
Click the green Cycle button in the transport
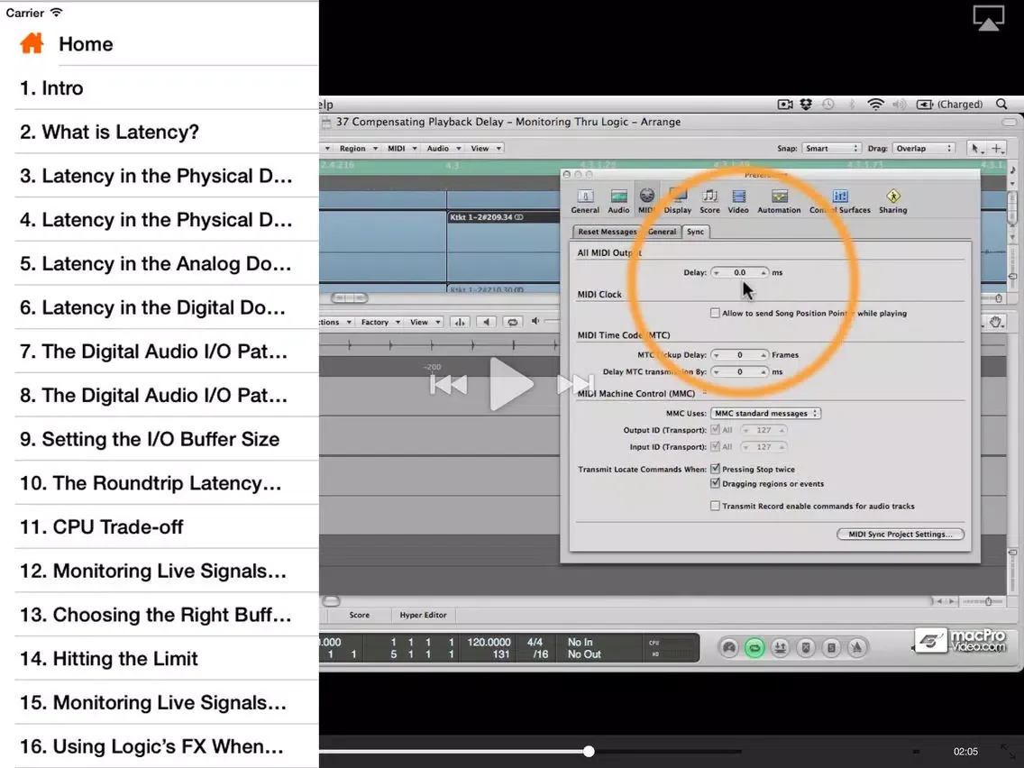tap(754, 648)
